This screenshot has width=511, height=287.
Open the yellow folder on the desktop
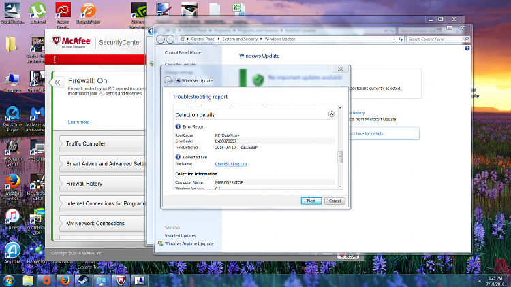tap(12, 44)
